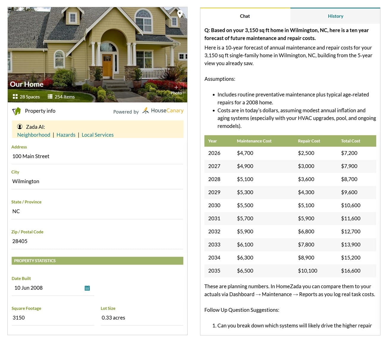
Task: Click the HouseCanary bird logo
Action: (146, 110)
